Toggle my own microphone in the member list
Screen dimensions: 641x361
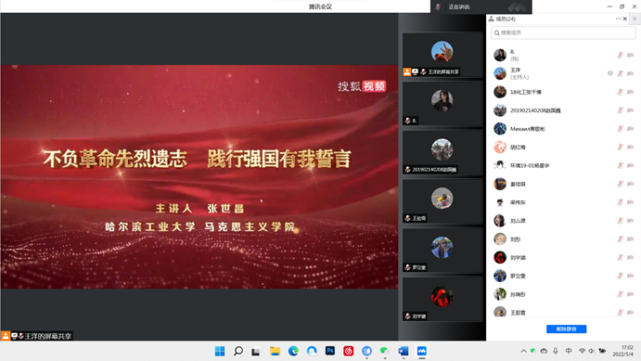(621, 55)
